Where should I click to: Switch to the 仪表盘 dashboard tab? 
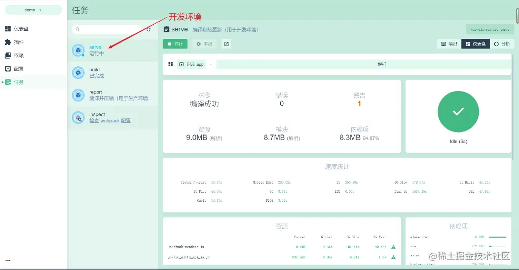click(x=475, y=44)
